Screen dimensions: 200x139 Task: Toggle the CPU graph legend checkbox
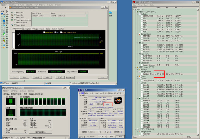[55, 32]
